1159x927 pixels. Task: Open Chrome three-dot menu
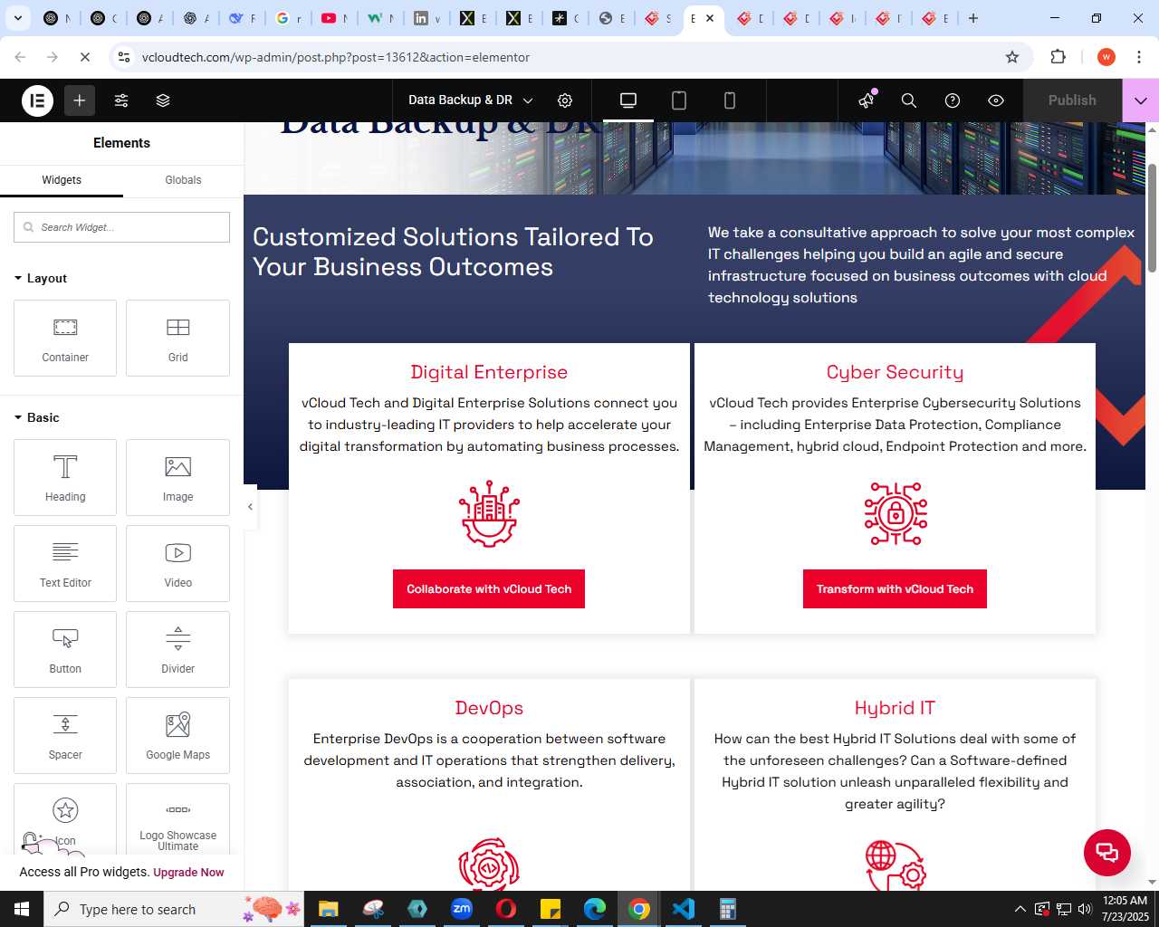coord(1139,57)
